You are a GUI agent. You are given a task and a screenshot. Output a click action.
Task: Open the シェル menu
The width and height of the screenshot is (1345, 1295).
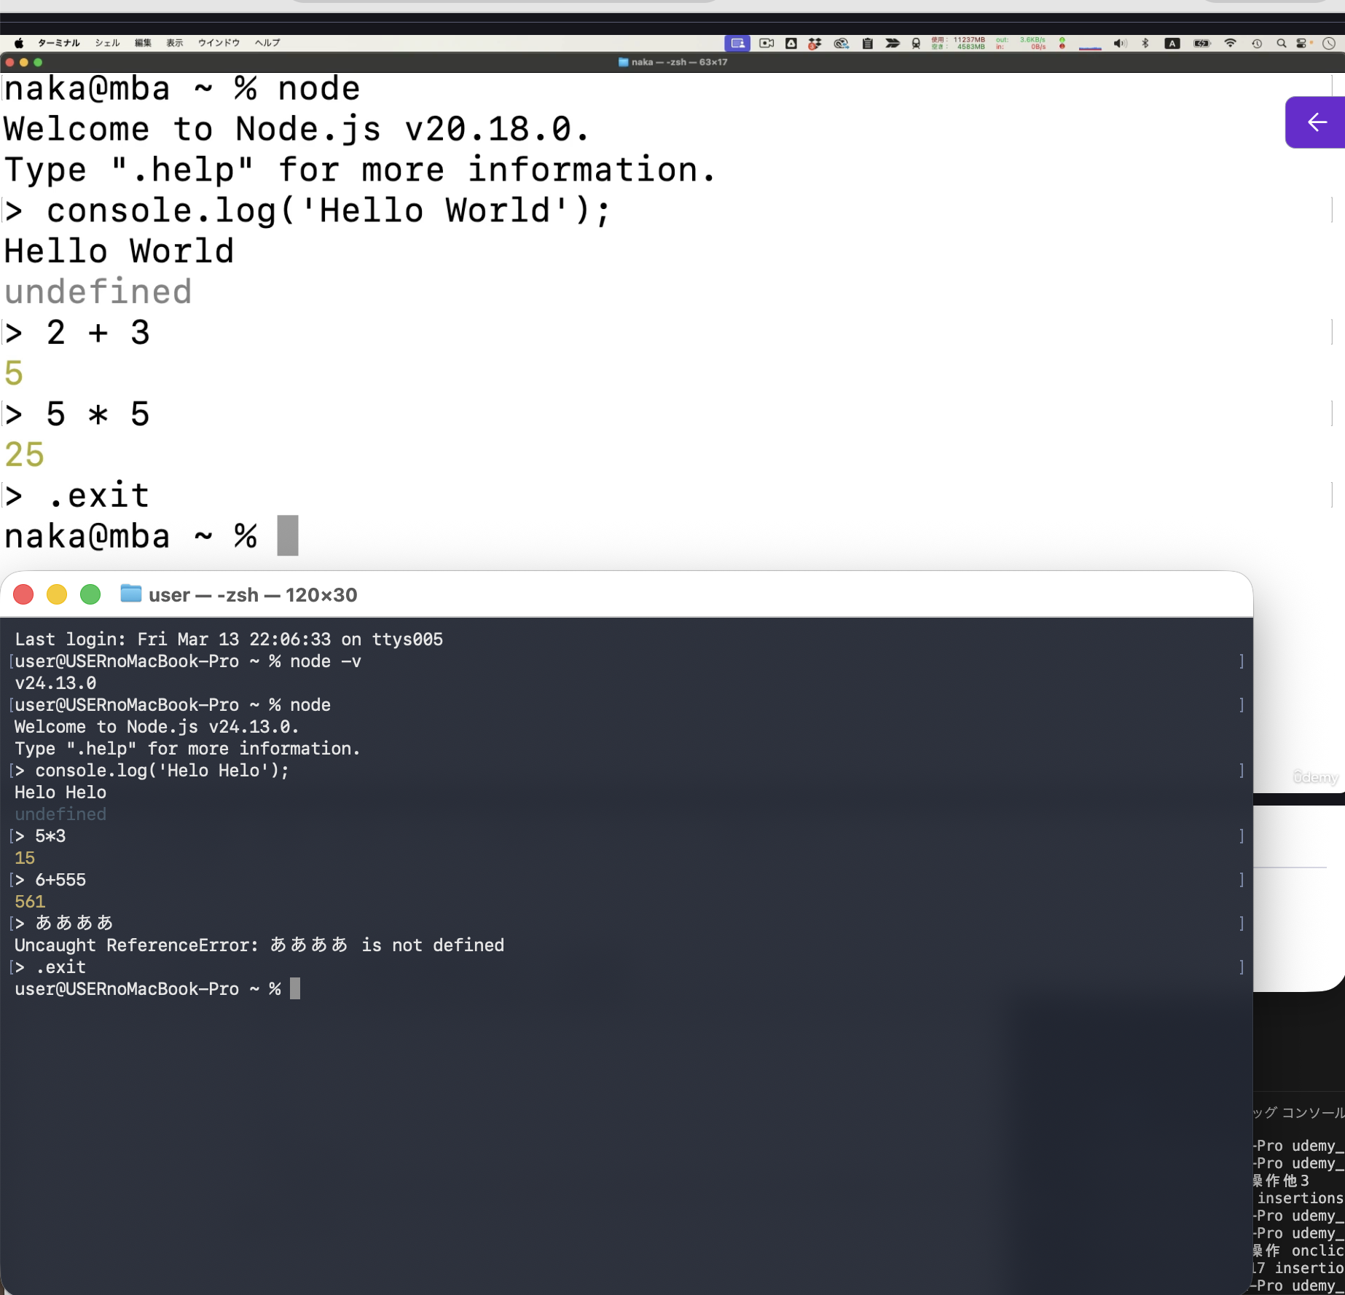(x=107, y=43)
